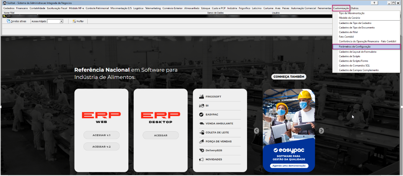Click the DeliveryB2B logo icon
The image size is (403, 176).
[x=201, y=150]
